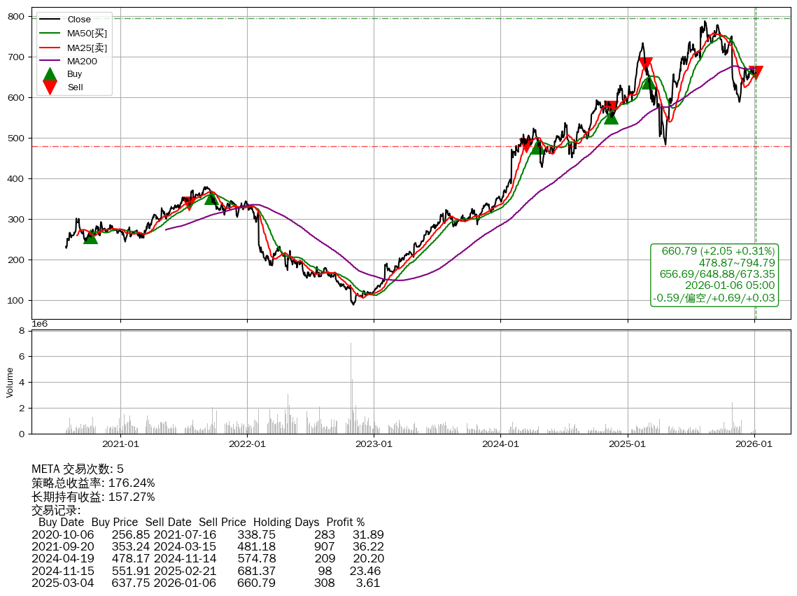Viewport: 797px width, 596px height.
Task: Select the trade row with buy date 2025-03-04
Action: 208,583
